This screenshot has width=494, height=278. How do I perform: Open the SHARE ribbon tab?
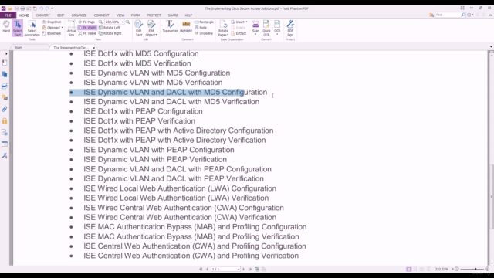[173, 15]
